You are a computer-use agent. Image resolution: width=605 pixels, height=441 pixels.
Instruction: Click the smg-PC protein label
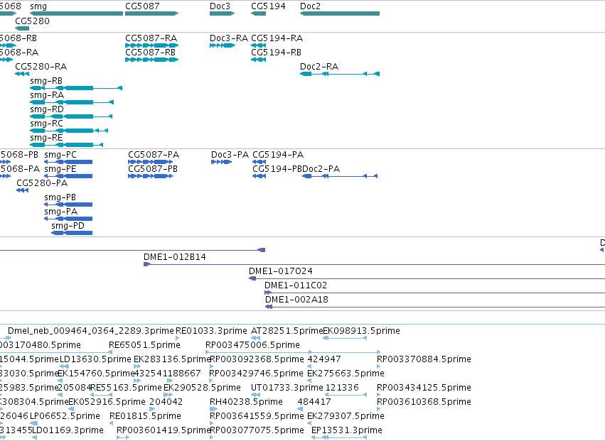click(60, 155)
